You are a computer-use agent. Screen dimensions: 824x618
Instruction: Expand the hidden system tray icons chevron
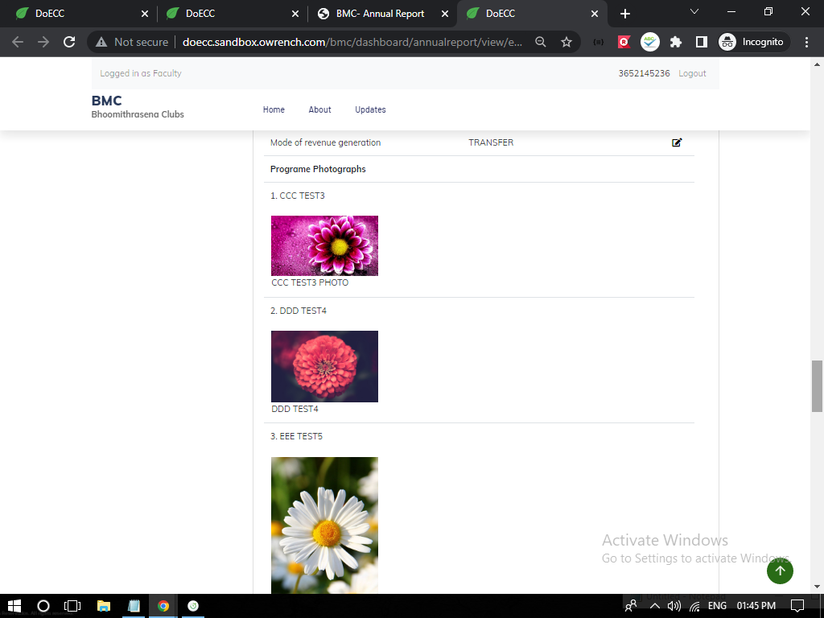tap(654, 606)
